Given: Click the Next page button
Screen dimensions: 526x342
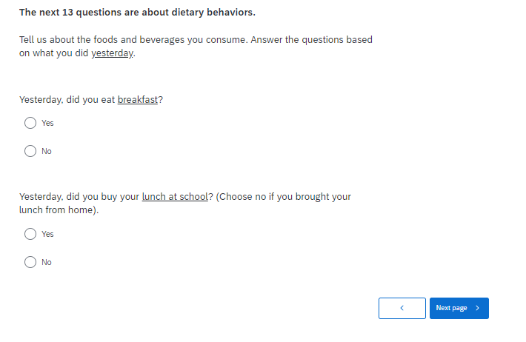Looking at the screenshot, I should [459, 308].
